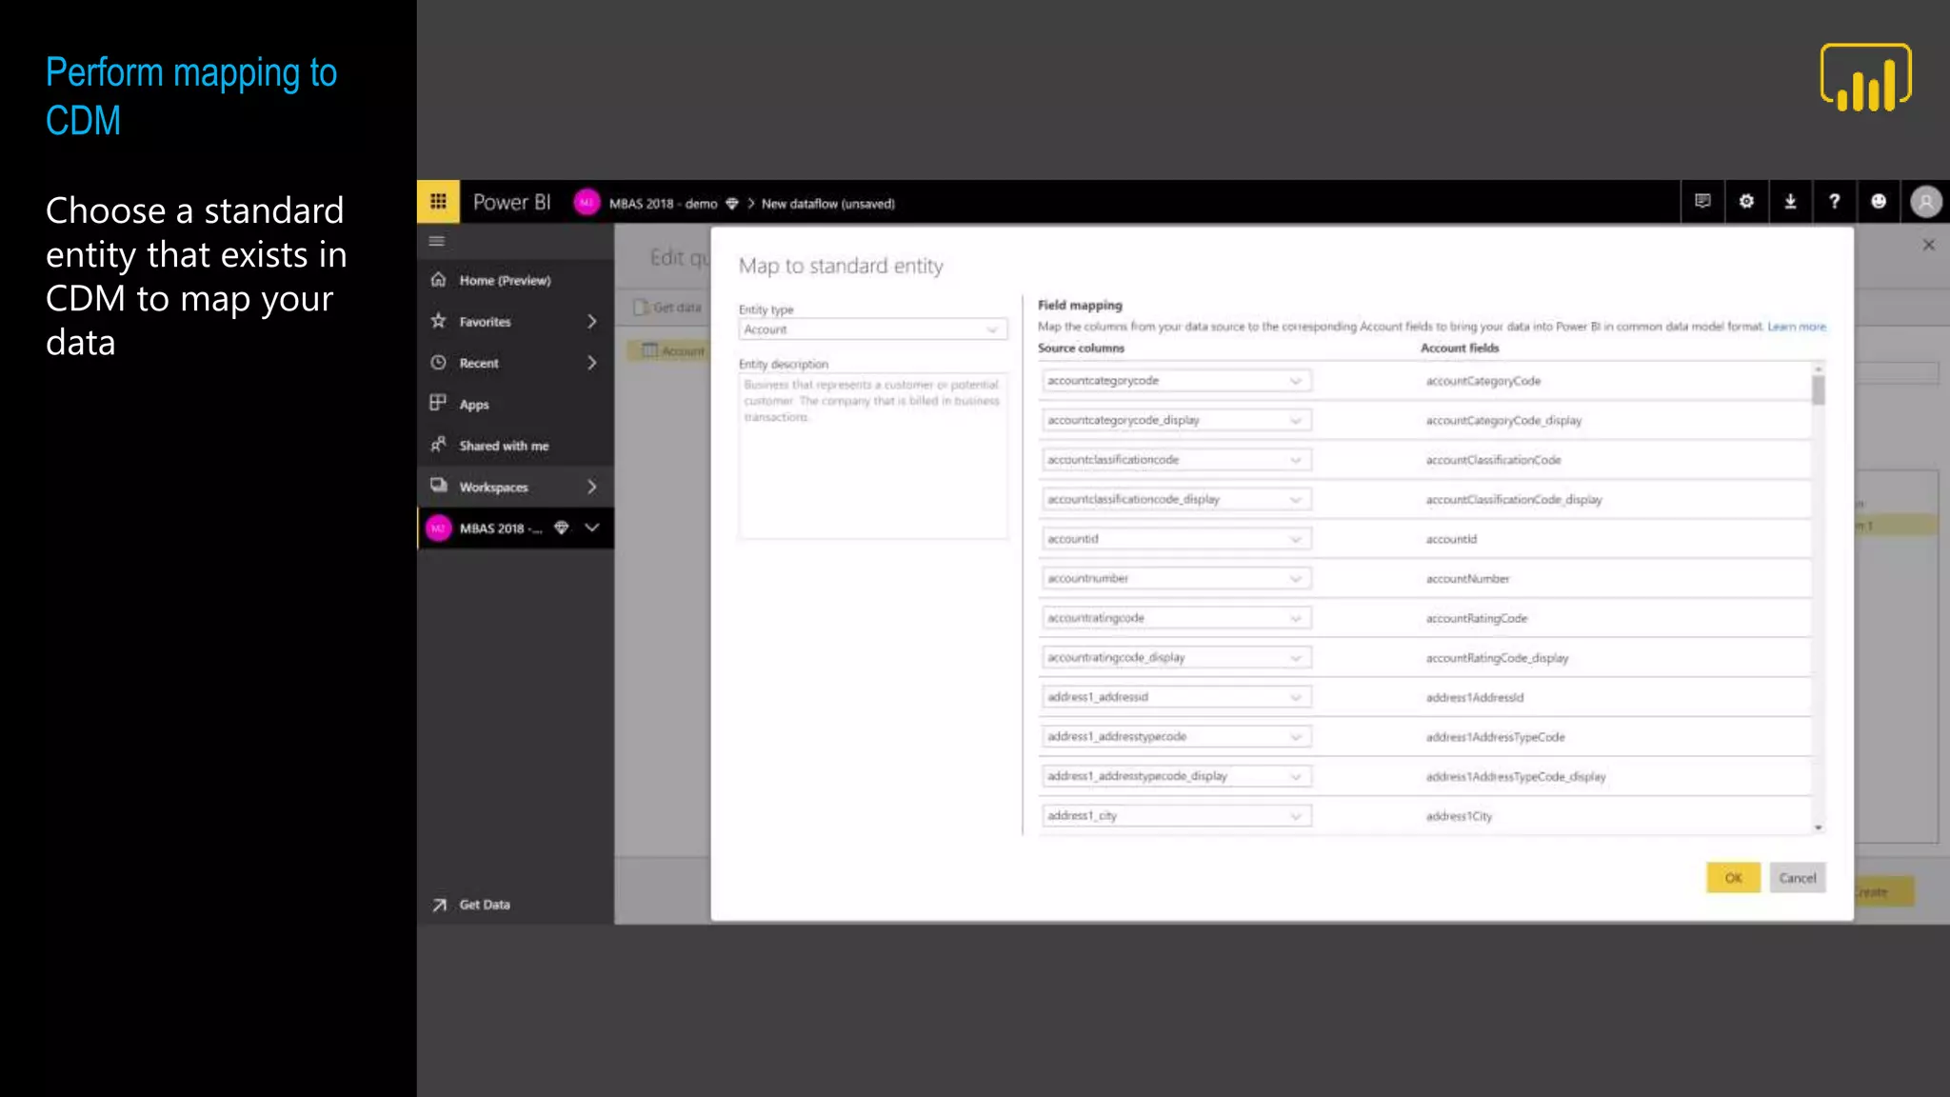Collapse the MBAS 2018 workspace chevron
Image resolution: width=1950 pixels, height=1097 pixels.
[x=592, y=528]
